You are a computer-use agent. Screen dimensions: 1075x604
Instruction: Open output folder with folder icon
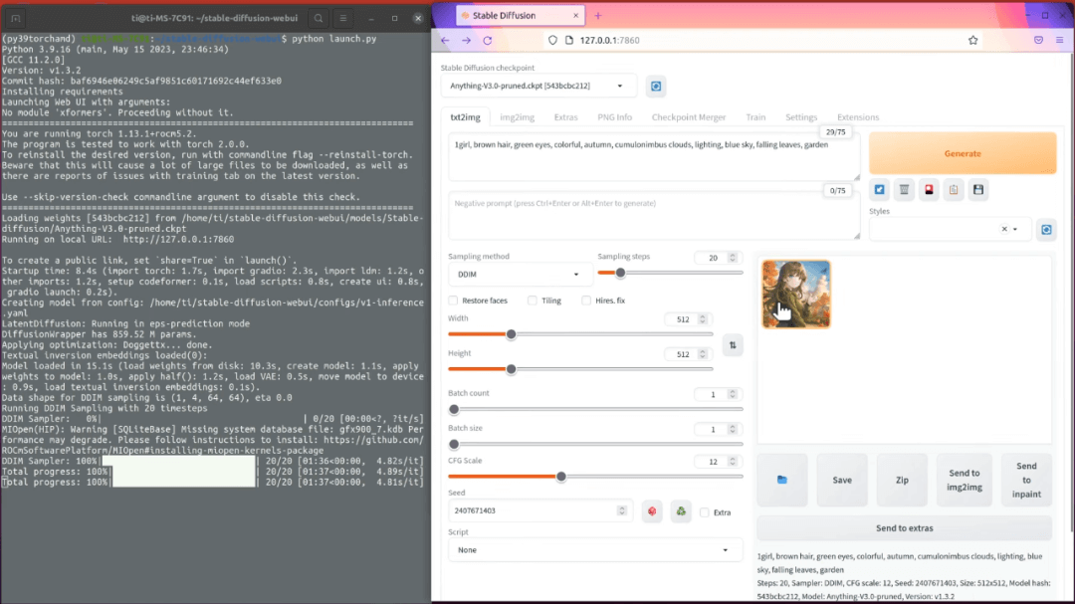pyautogui.click(x=782, y=480)
